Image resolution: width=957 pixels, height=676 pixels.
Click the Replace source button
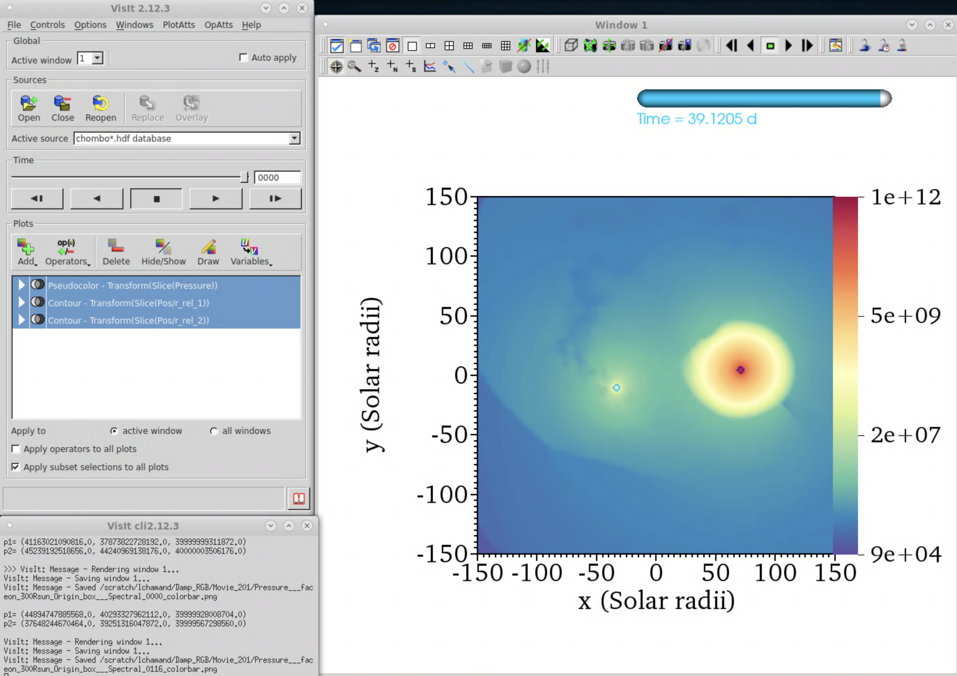coord(147,108)
